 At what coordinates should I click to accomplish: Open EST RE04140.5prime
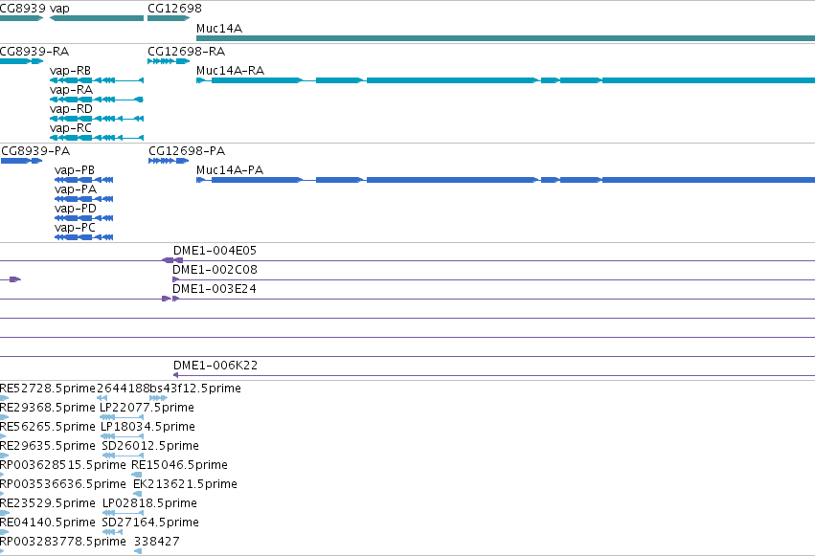[48, 523]
